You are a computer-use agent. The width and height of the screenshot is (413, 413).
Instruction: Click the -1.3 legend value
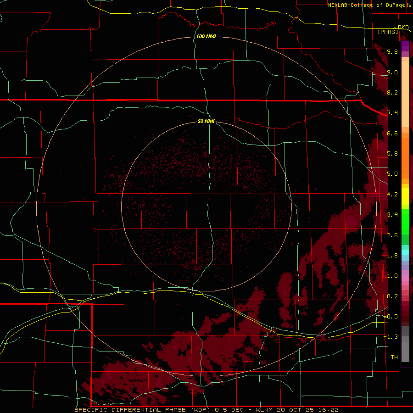391,337
